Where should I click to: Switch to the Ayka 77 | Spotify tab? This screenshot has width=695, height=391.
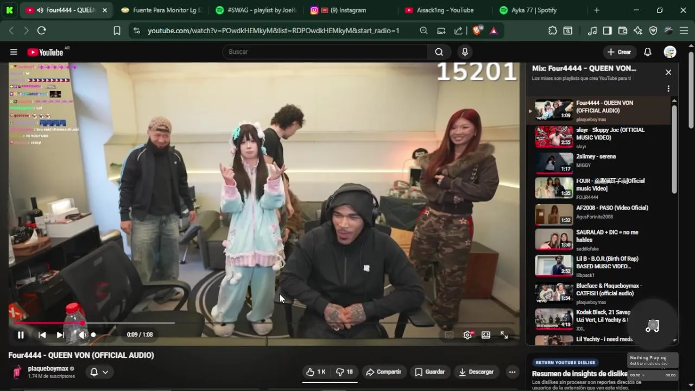click(x=539, y=10)
